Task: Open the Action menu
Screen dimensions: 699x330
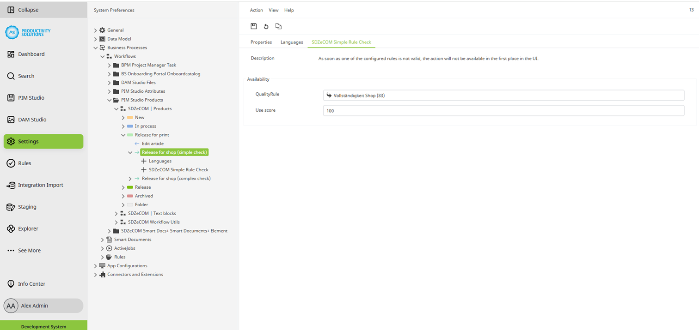Action: coord(256,10)
